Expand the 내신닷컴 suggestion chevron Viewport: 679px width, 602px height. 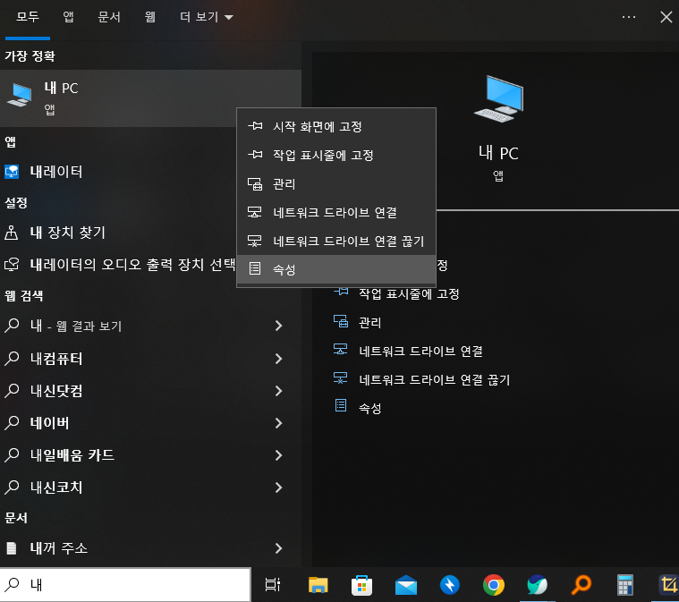(x=278, y=391)
